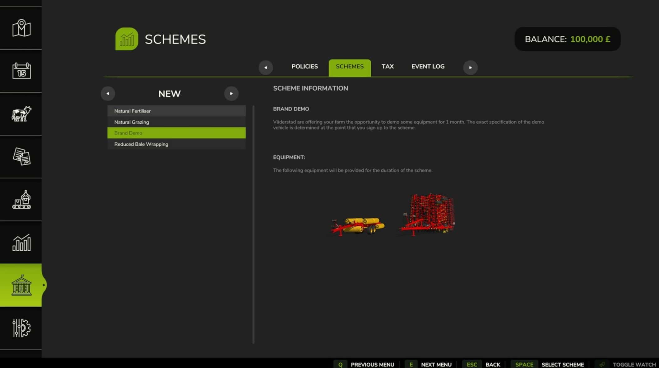
Task: Click the Scheme Information heading
Action: (310, 88)
